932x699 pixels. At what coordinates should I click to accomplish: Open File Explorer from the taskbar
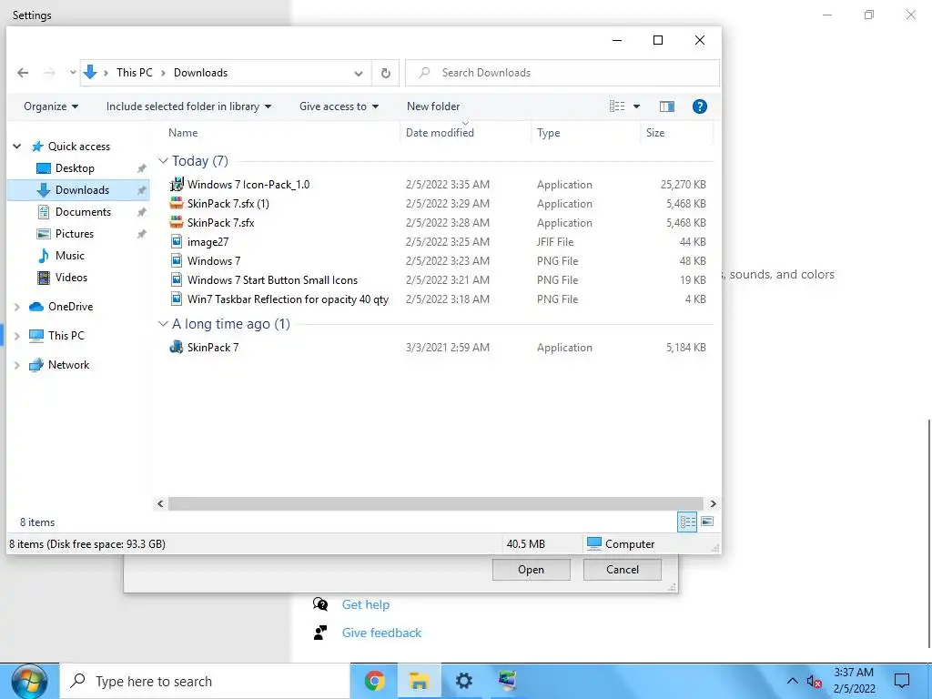[419, 681]
